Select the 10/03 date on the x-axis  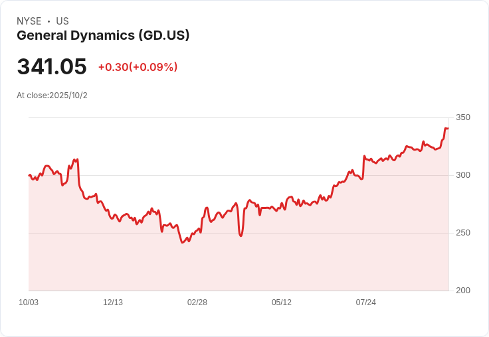pos(29,303)
